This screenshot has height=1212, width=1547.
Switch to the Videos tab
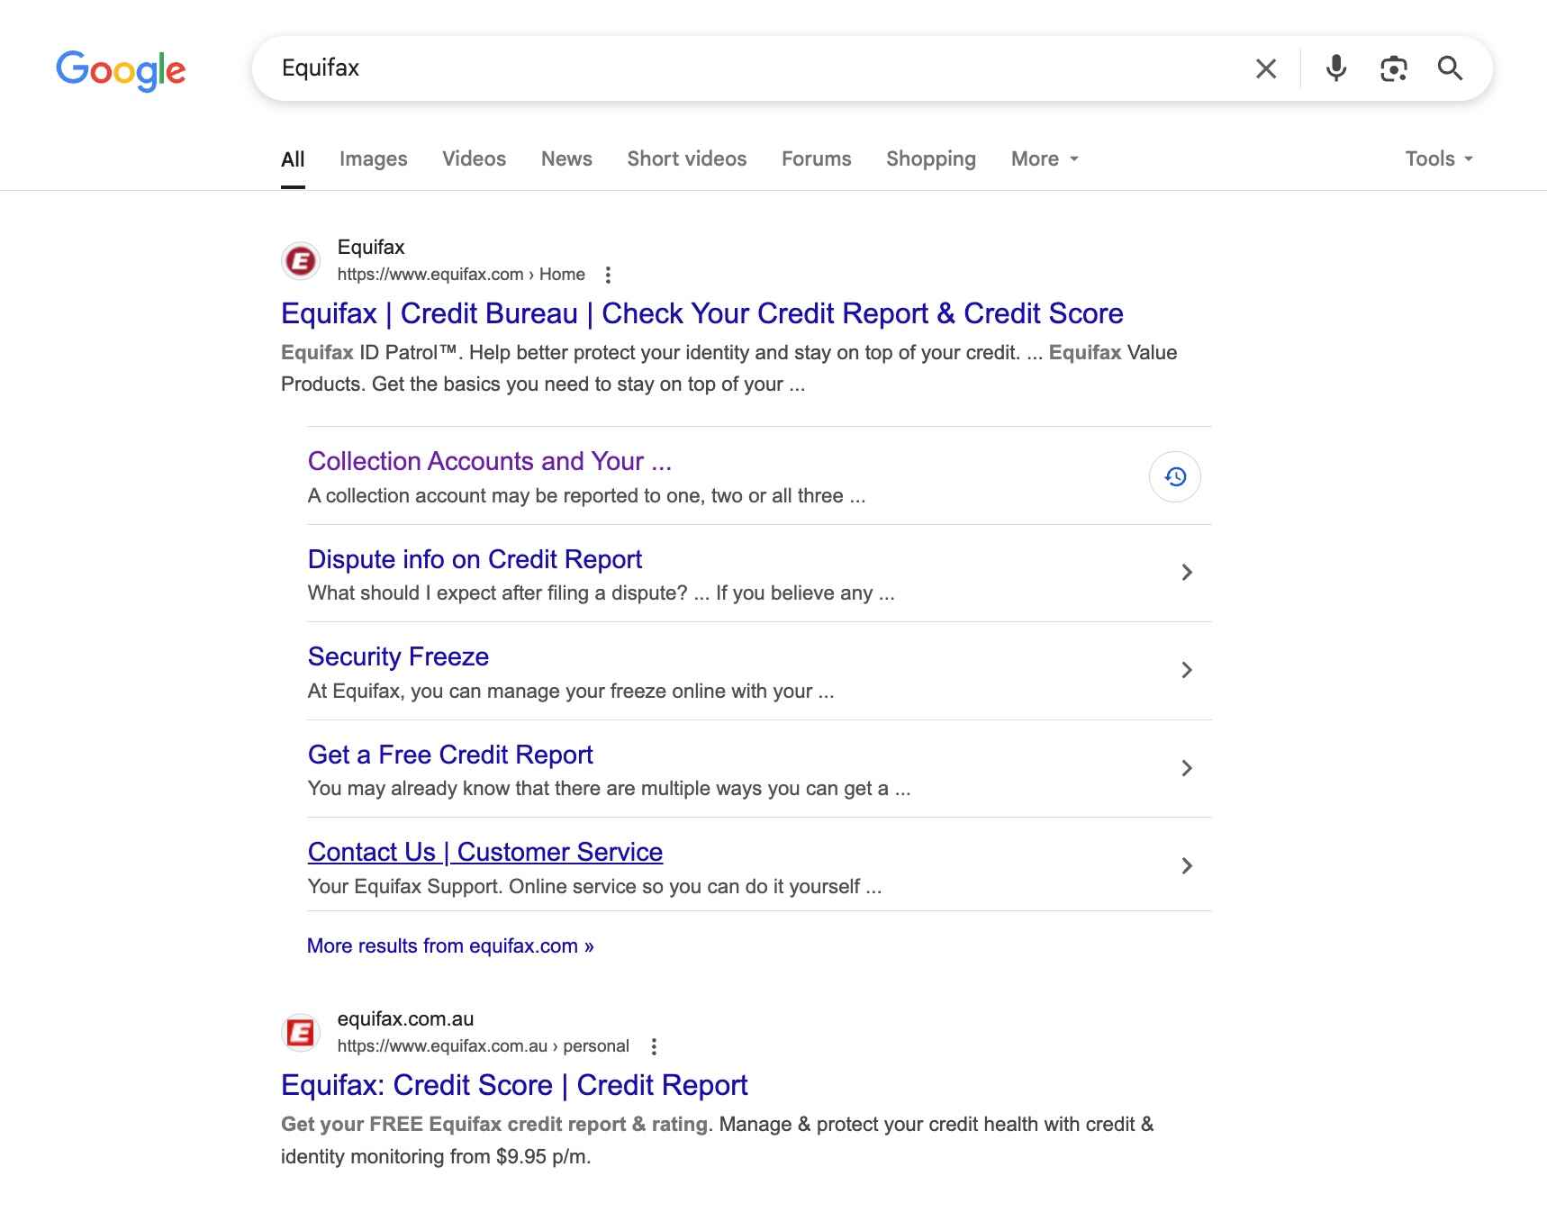pyautogui.click(x=474, y=159)
